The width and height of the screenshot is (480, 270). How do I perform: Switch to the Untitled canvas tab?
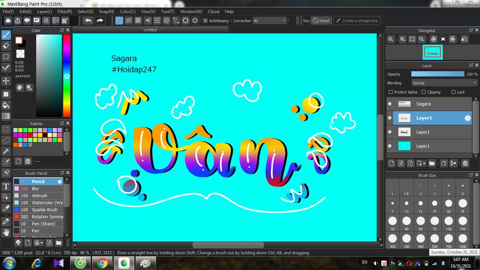150,30
